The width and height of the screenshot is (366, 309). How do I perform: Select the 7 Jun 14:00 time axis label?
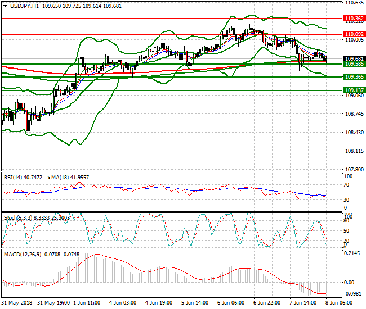pos(303,303)
